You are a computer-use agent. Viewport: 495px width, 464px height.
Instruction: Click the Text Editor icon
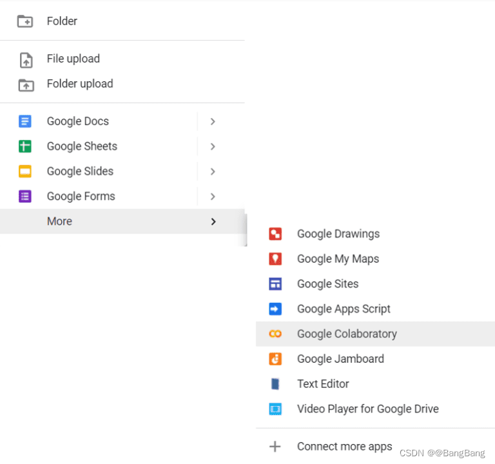point(275,384)
